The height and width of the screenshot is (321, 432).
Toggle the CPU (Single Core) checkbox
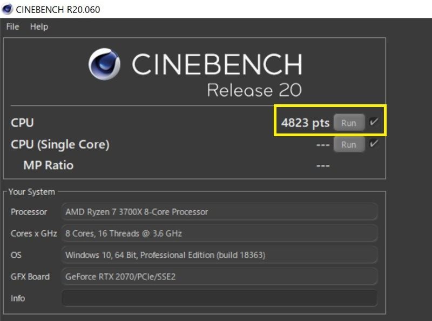tap(374, 143)
